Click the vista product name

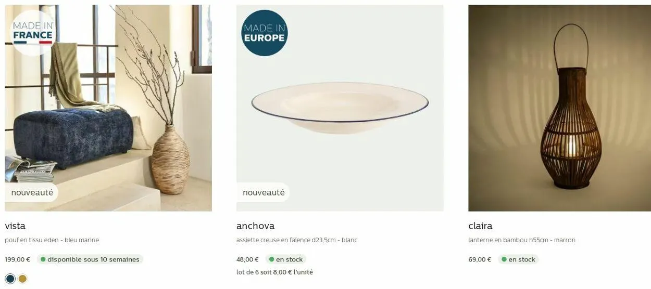pyautogui.click(x=15, y=226)
